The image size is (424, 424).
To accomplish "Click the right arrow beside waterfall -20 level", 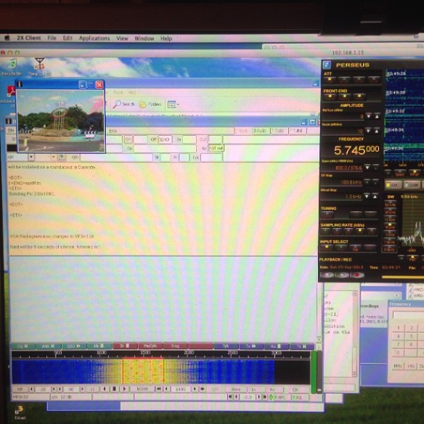I will coord(54,389).
